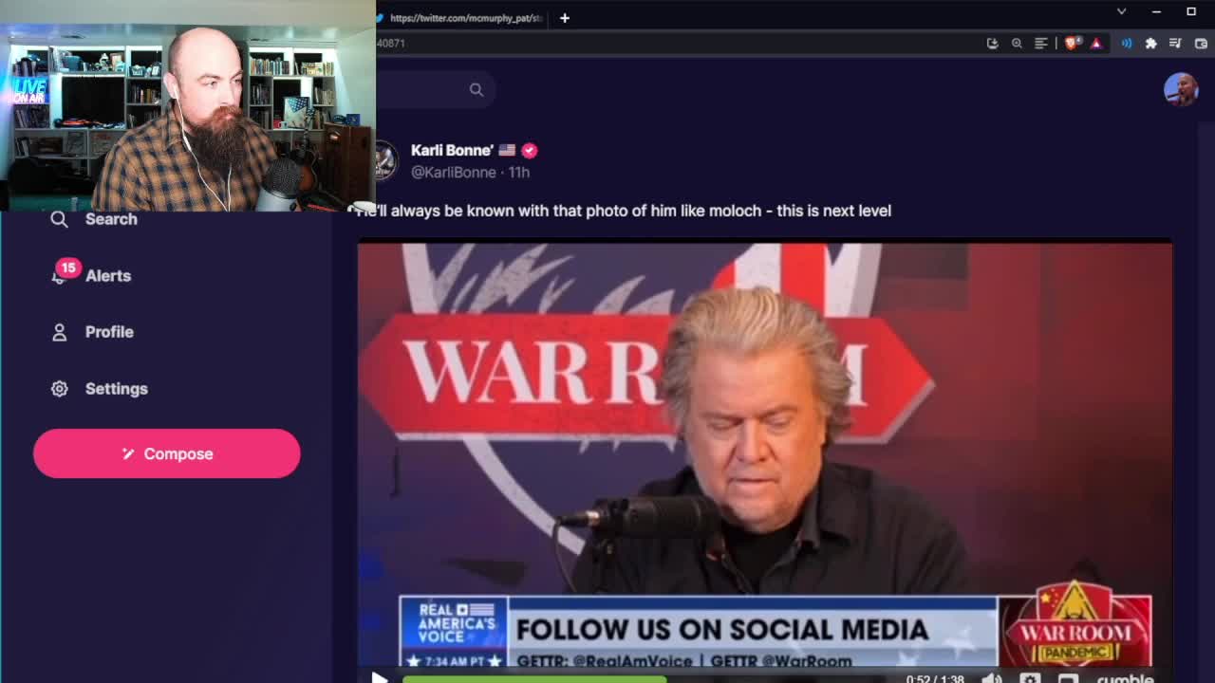Open Brave Shields lion icon
Screen dimensions: 1215x683
pos(1073,43)
